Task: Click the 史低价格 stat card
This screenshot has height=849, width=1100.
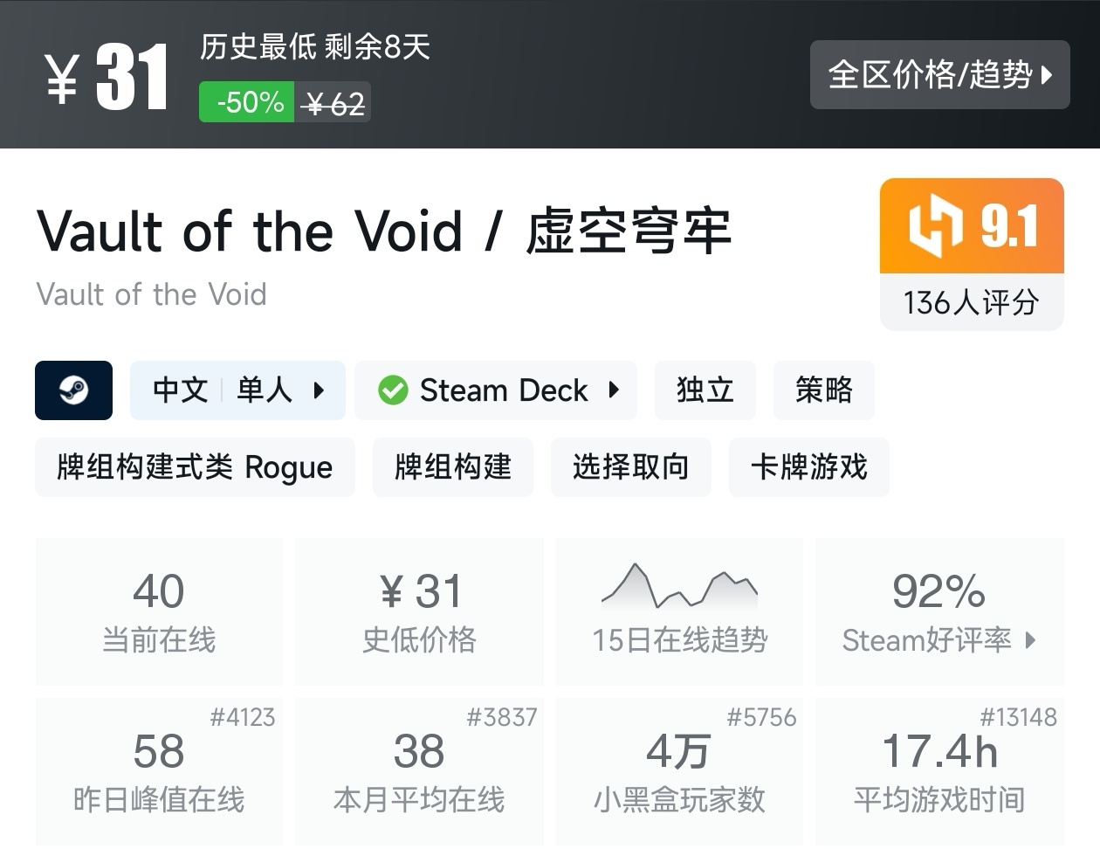Action: tap(419, 611)
